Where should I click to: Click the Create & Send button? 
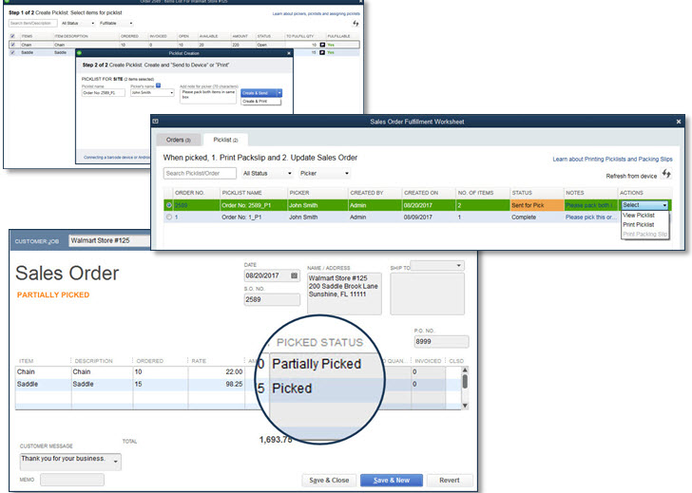(259, 93)
